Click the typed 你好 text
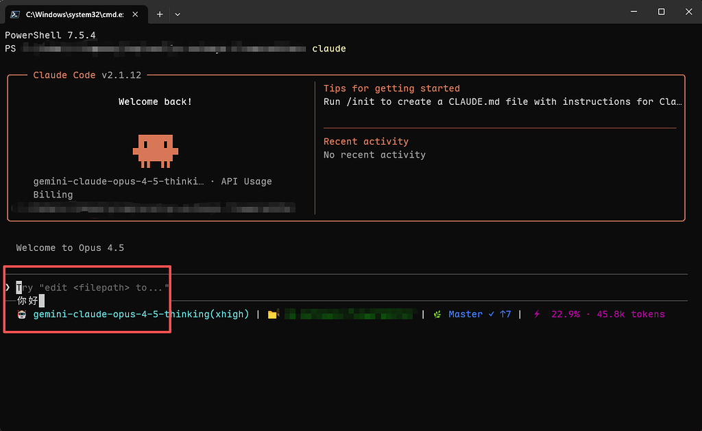 click(27, 301)
